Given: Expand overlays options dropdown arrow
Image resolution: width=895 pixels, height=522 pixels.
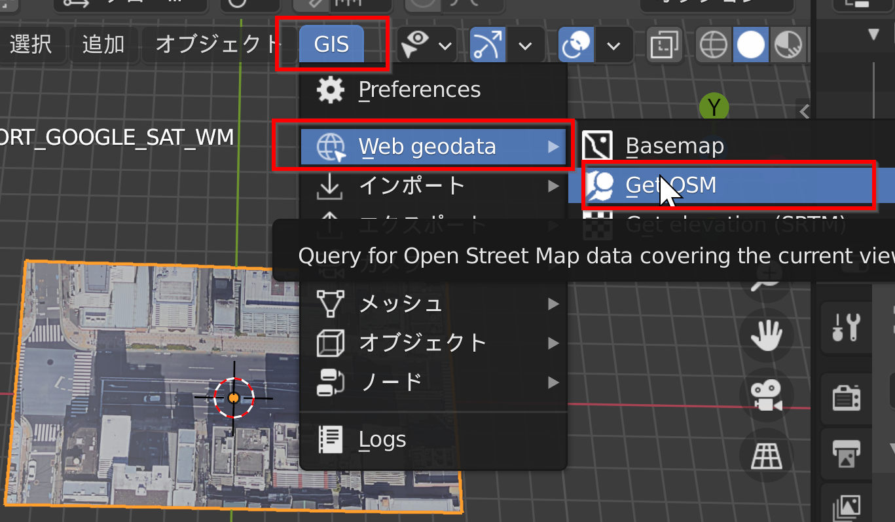Looking at the screenshot, I should (x=613, y=45).
